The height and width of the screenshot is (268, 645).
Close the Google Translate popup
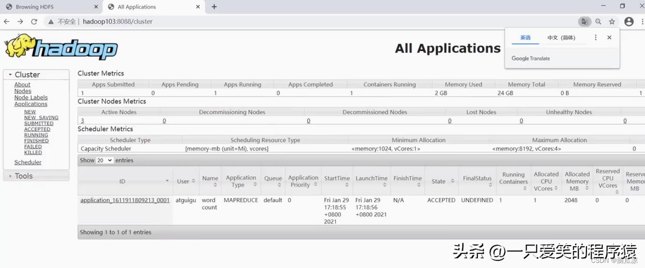point(609,38)
